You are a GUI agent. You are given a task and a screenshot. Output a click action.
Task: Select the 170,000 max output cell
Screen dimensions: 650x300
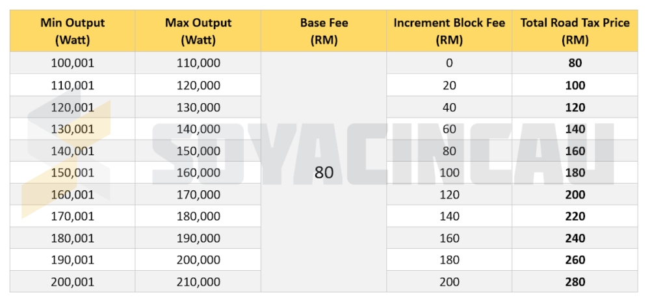pos(198,194)
